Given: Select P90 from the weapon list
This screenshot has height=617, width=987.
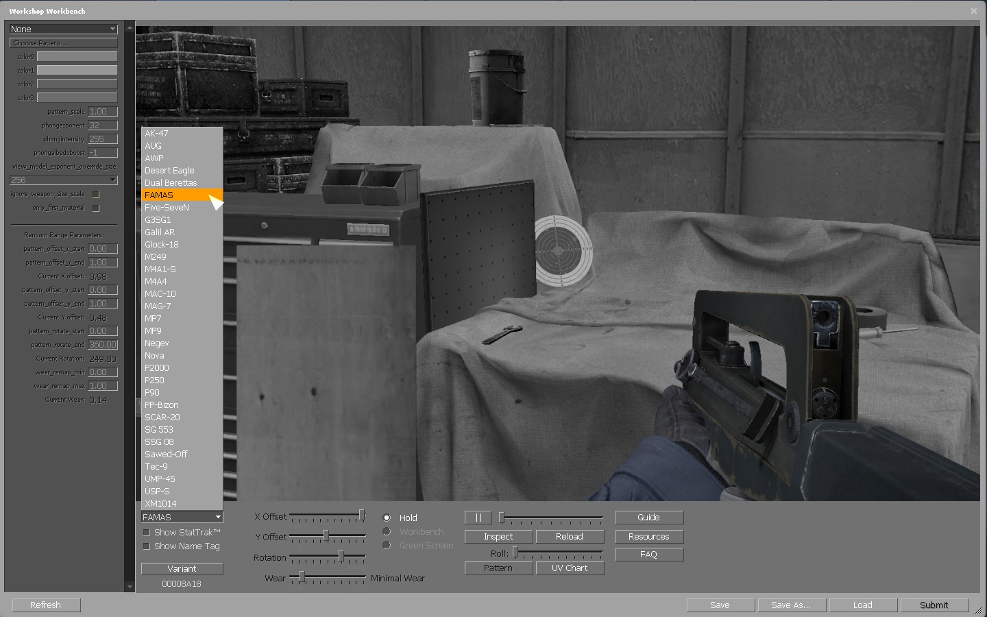Looking at the screenshot, I should pyautogui.click(x=182, y=393).
